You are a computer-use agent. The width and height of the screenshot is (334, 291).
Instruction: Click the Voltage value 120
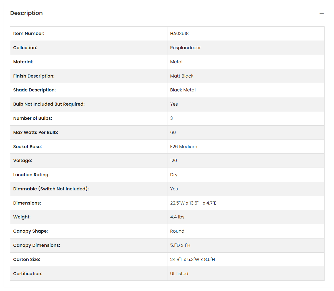point(174,161)
